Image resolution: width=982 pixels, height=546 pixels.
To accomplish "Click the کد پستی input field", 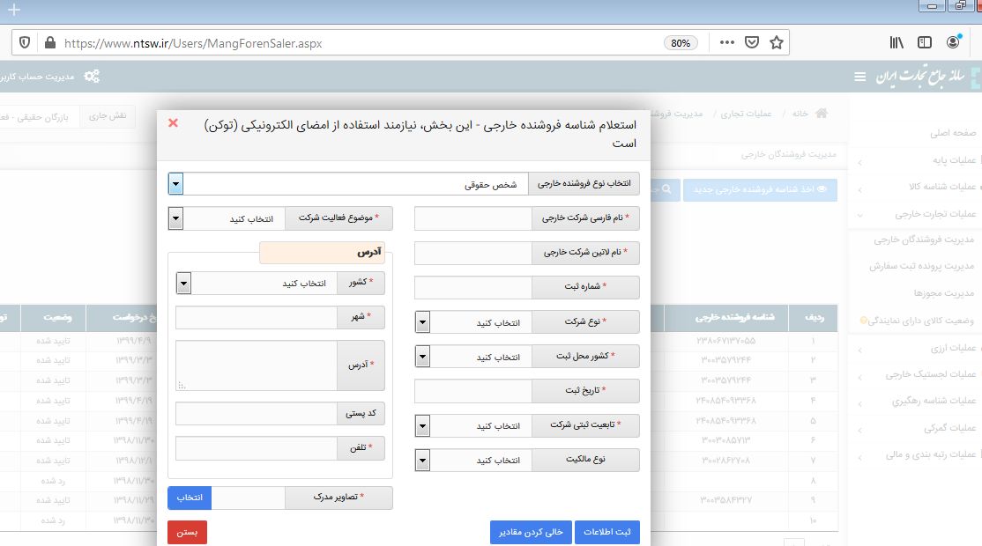I will tap(257, 413).
